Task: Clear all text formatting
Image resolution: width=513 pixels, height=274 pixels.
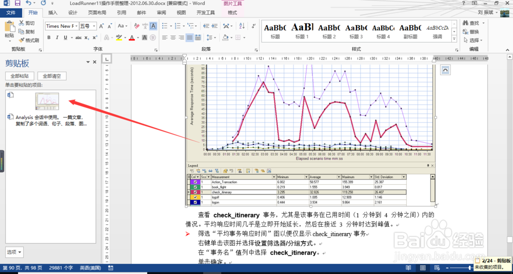Action: 137,26
